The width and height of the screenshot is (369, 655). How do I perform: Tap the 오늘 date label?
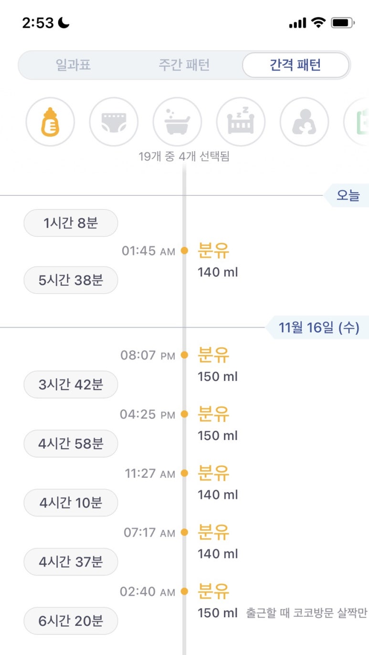[348, 195]
